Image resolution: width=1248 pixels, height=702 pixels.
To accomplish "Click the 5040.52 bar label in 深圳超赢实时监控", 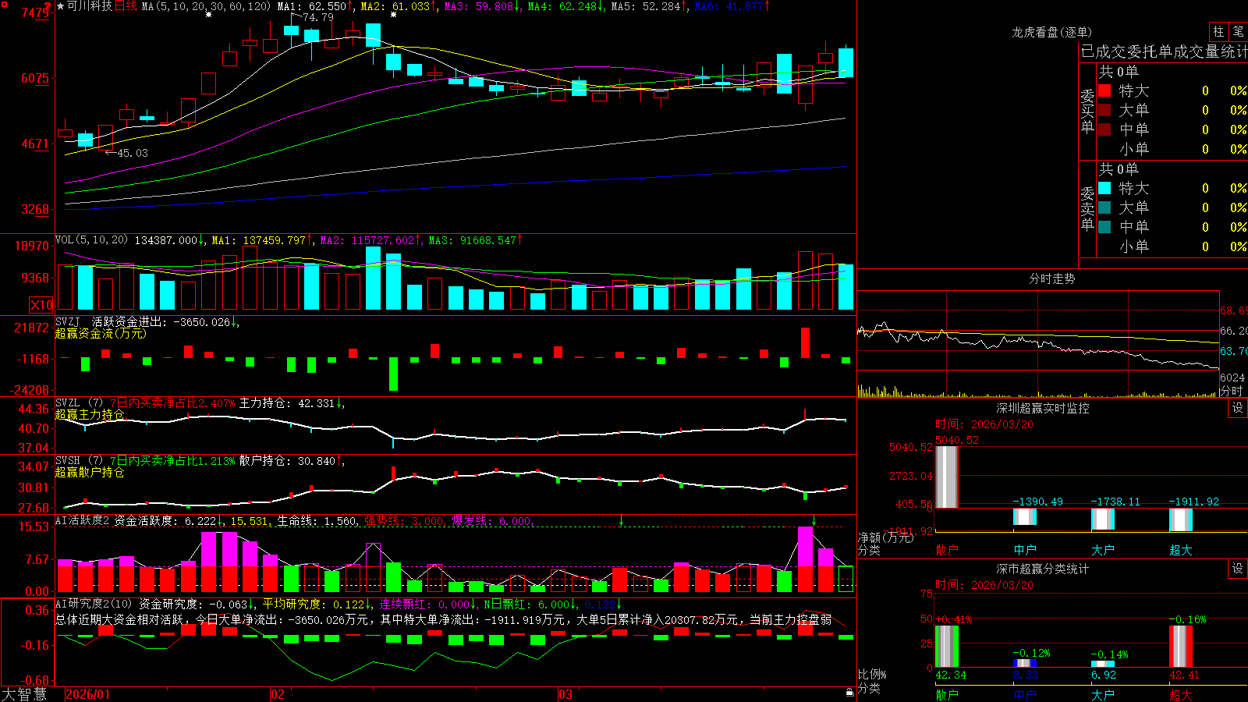I will [x=957, y=440].
